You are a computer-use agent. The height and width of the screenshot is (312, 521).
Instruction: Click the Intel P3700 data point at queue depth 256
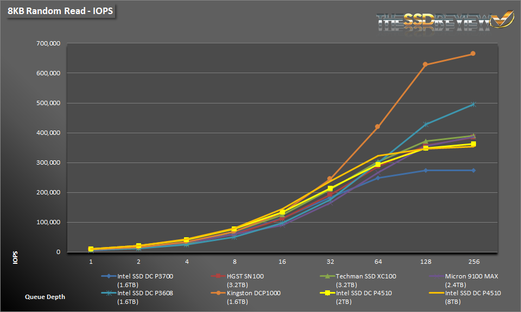473,171
